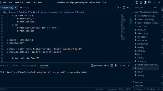Open the Selection menu

(x=19, y=3)
